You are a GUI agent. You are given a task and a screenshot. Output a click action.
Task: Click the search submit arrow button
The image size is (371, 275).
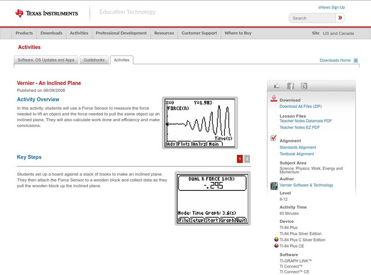coord(340,18)
